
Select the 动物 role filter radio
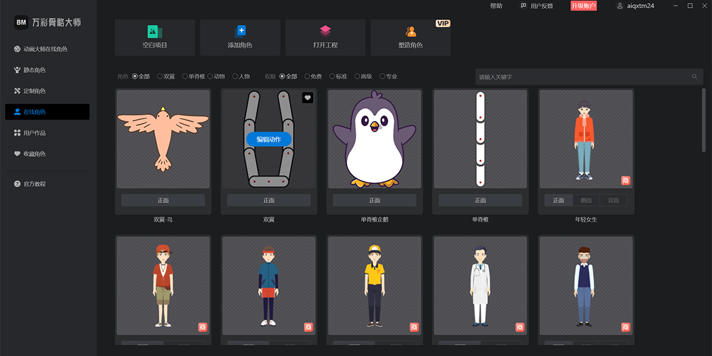(x=210, y=77)
